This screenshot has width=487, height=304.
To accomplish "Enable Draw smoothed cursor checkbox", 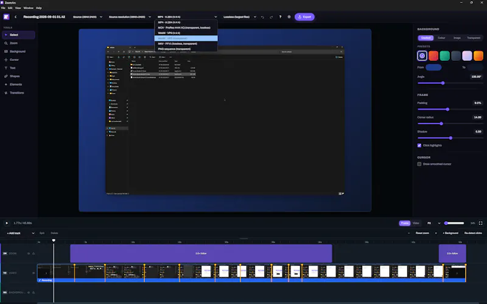I will 419,164.
